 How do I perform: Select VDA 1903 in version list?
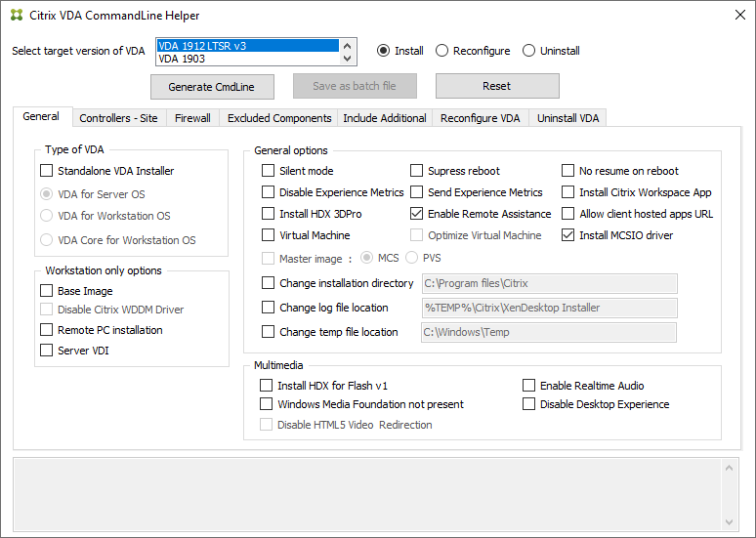click(x=248, y=59)
